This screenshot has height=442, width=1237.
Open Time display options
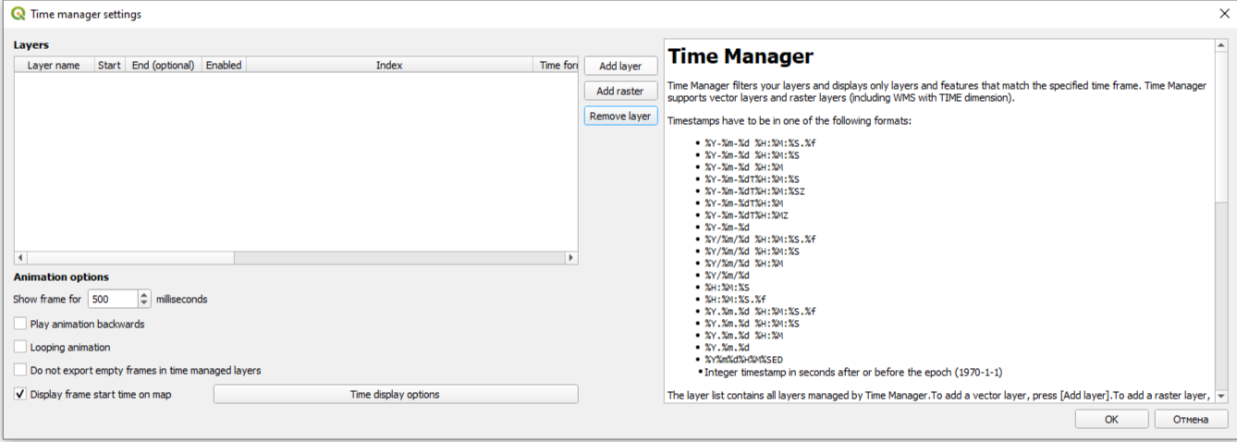(396, 395)
